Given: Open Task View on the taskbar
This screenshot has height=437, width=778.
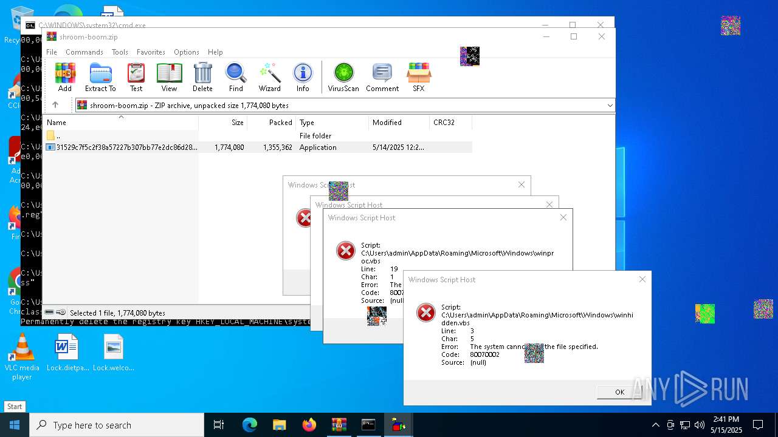Looking at the screenshot, I should (219, 425).
